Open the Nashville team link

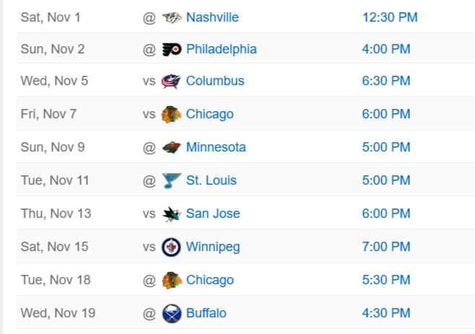pos(212,17)
